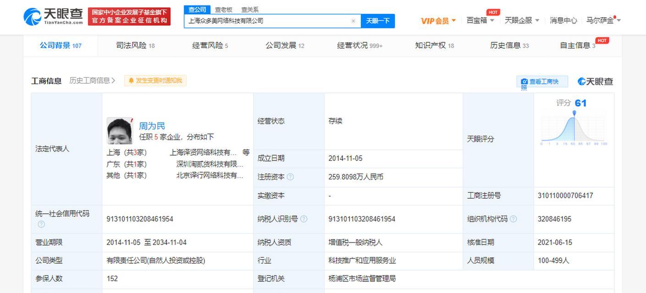Click the red 官方备案企业征信机构 banner
Viewport: 646px width, 293px height.
(129, 16)
